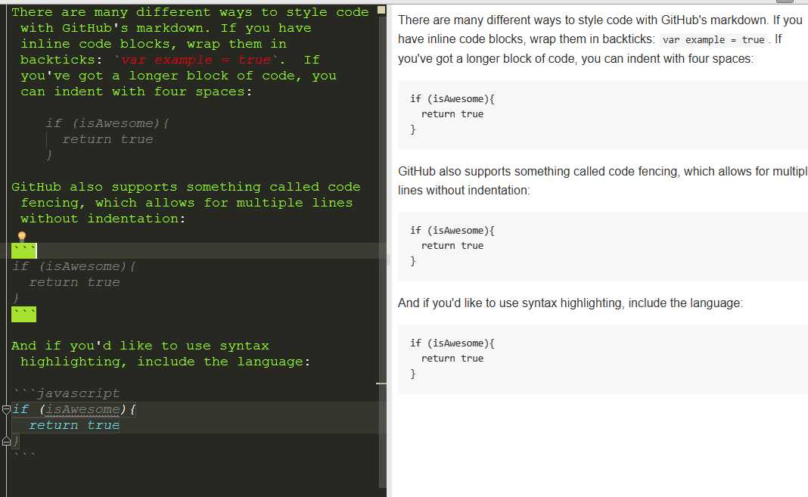Click preview text 'lines without indentation:'

tap(464, 191)
